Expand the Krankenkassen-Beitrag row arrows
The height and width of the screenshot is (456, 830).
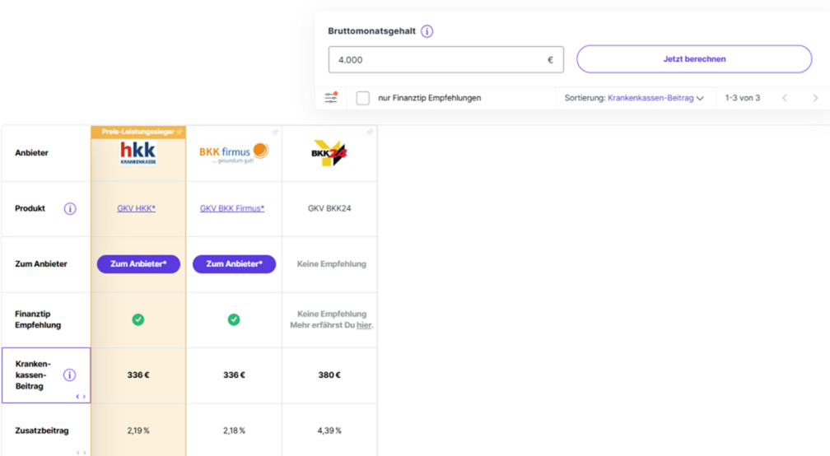point(81,396)
